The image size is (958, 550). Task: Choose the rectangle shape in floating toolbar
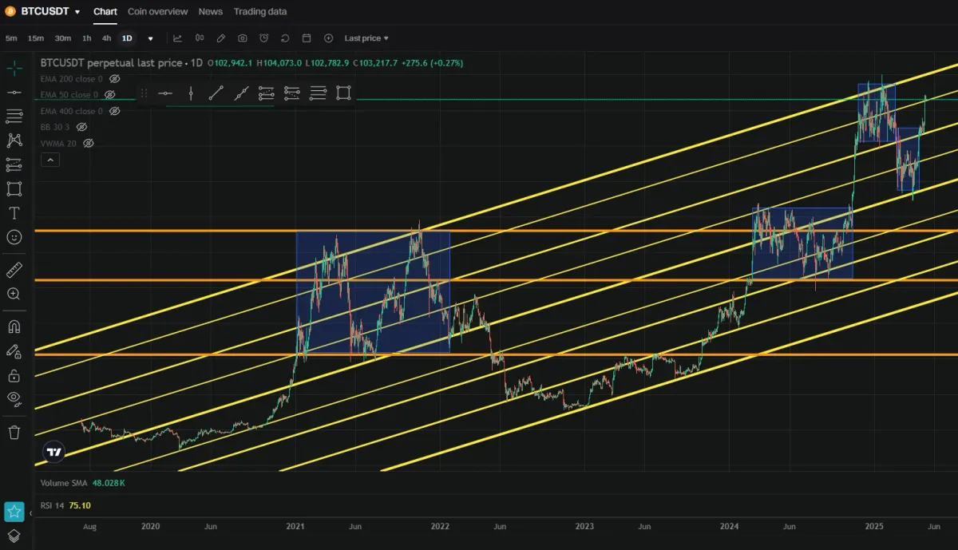(x=343, y=93)
